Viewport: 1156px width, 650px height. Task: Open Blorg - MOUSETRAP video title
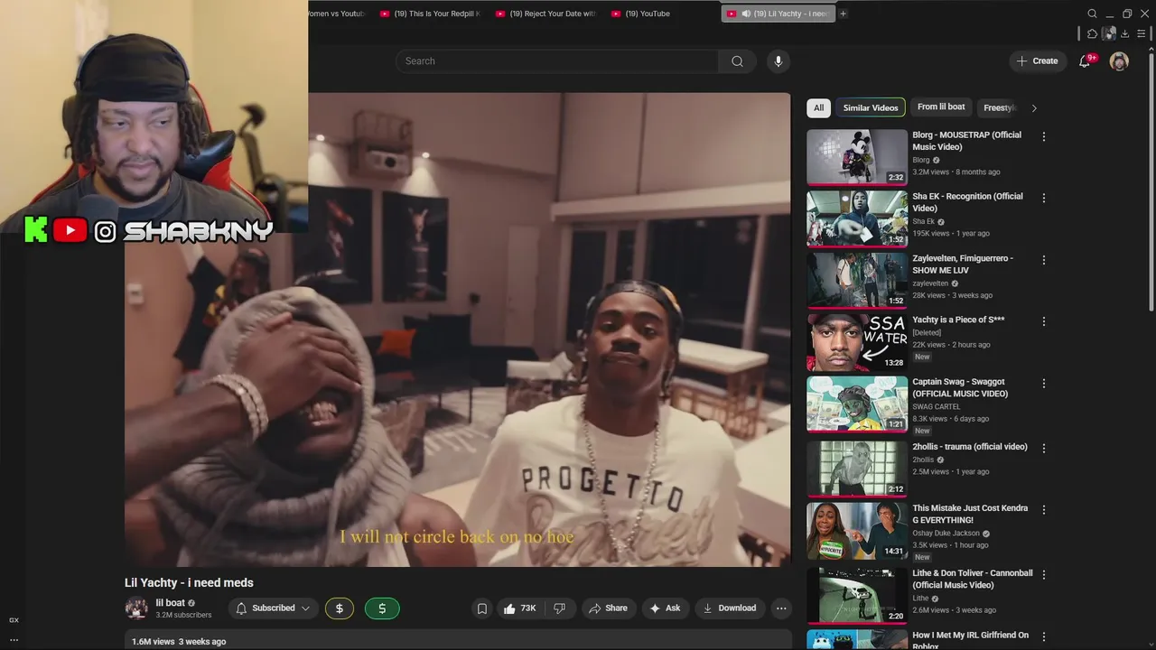tap(966, 141)
